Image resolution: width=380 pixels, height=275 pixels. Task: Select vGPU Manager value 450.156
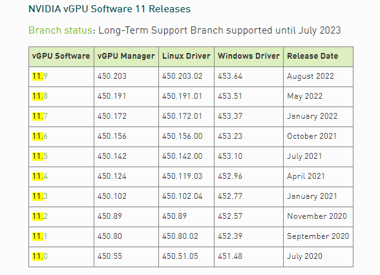(x=112, y=136)
